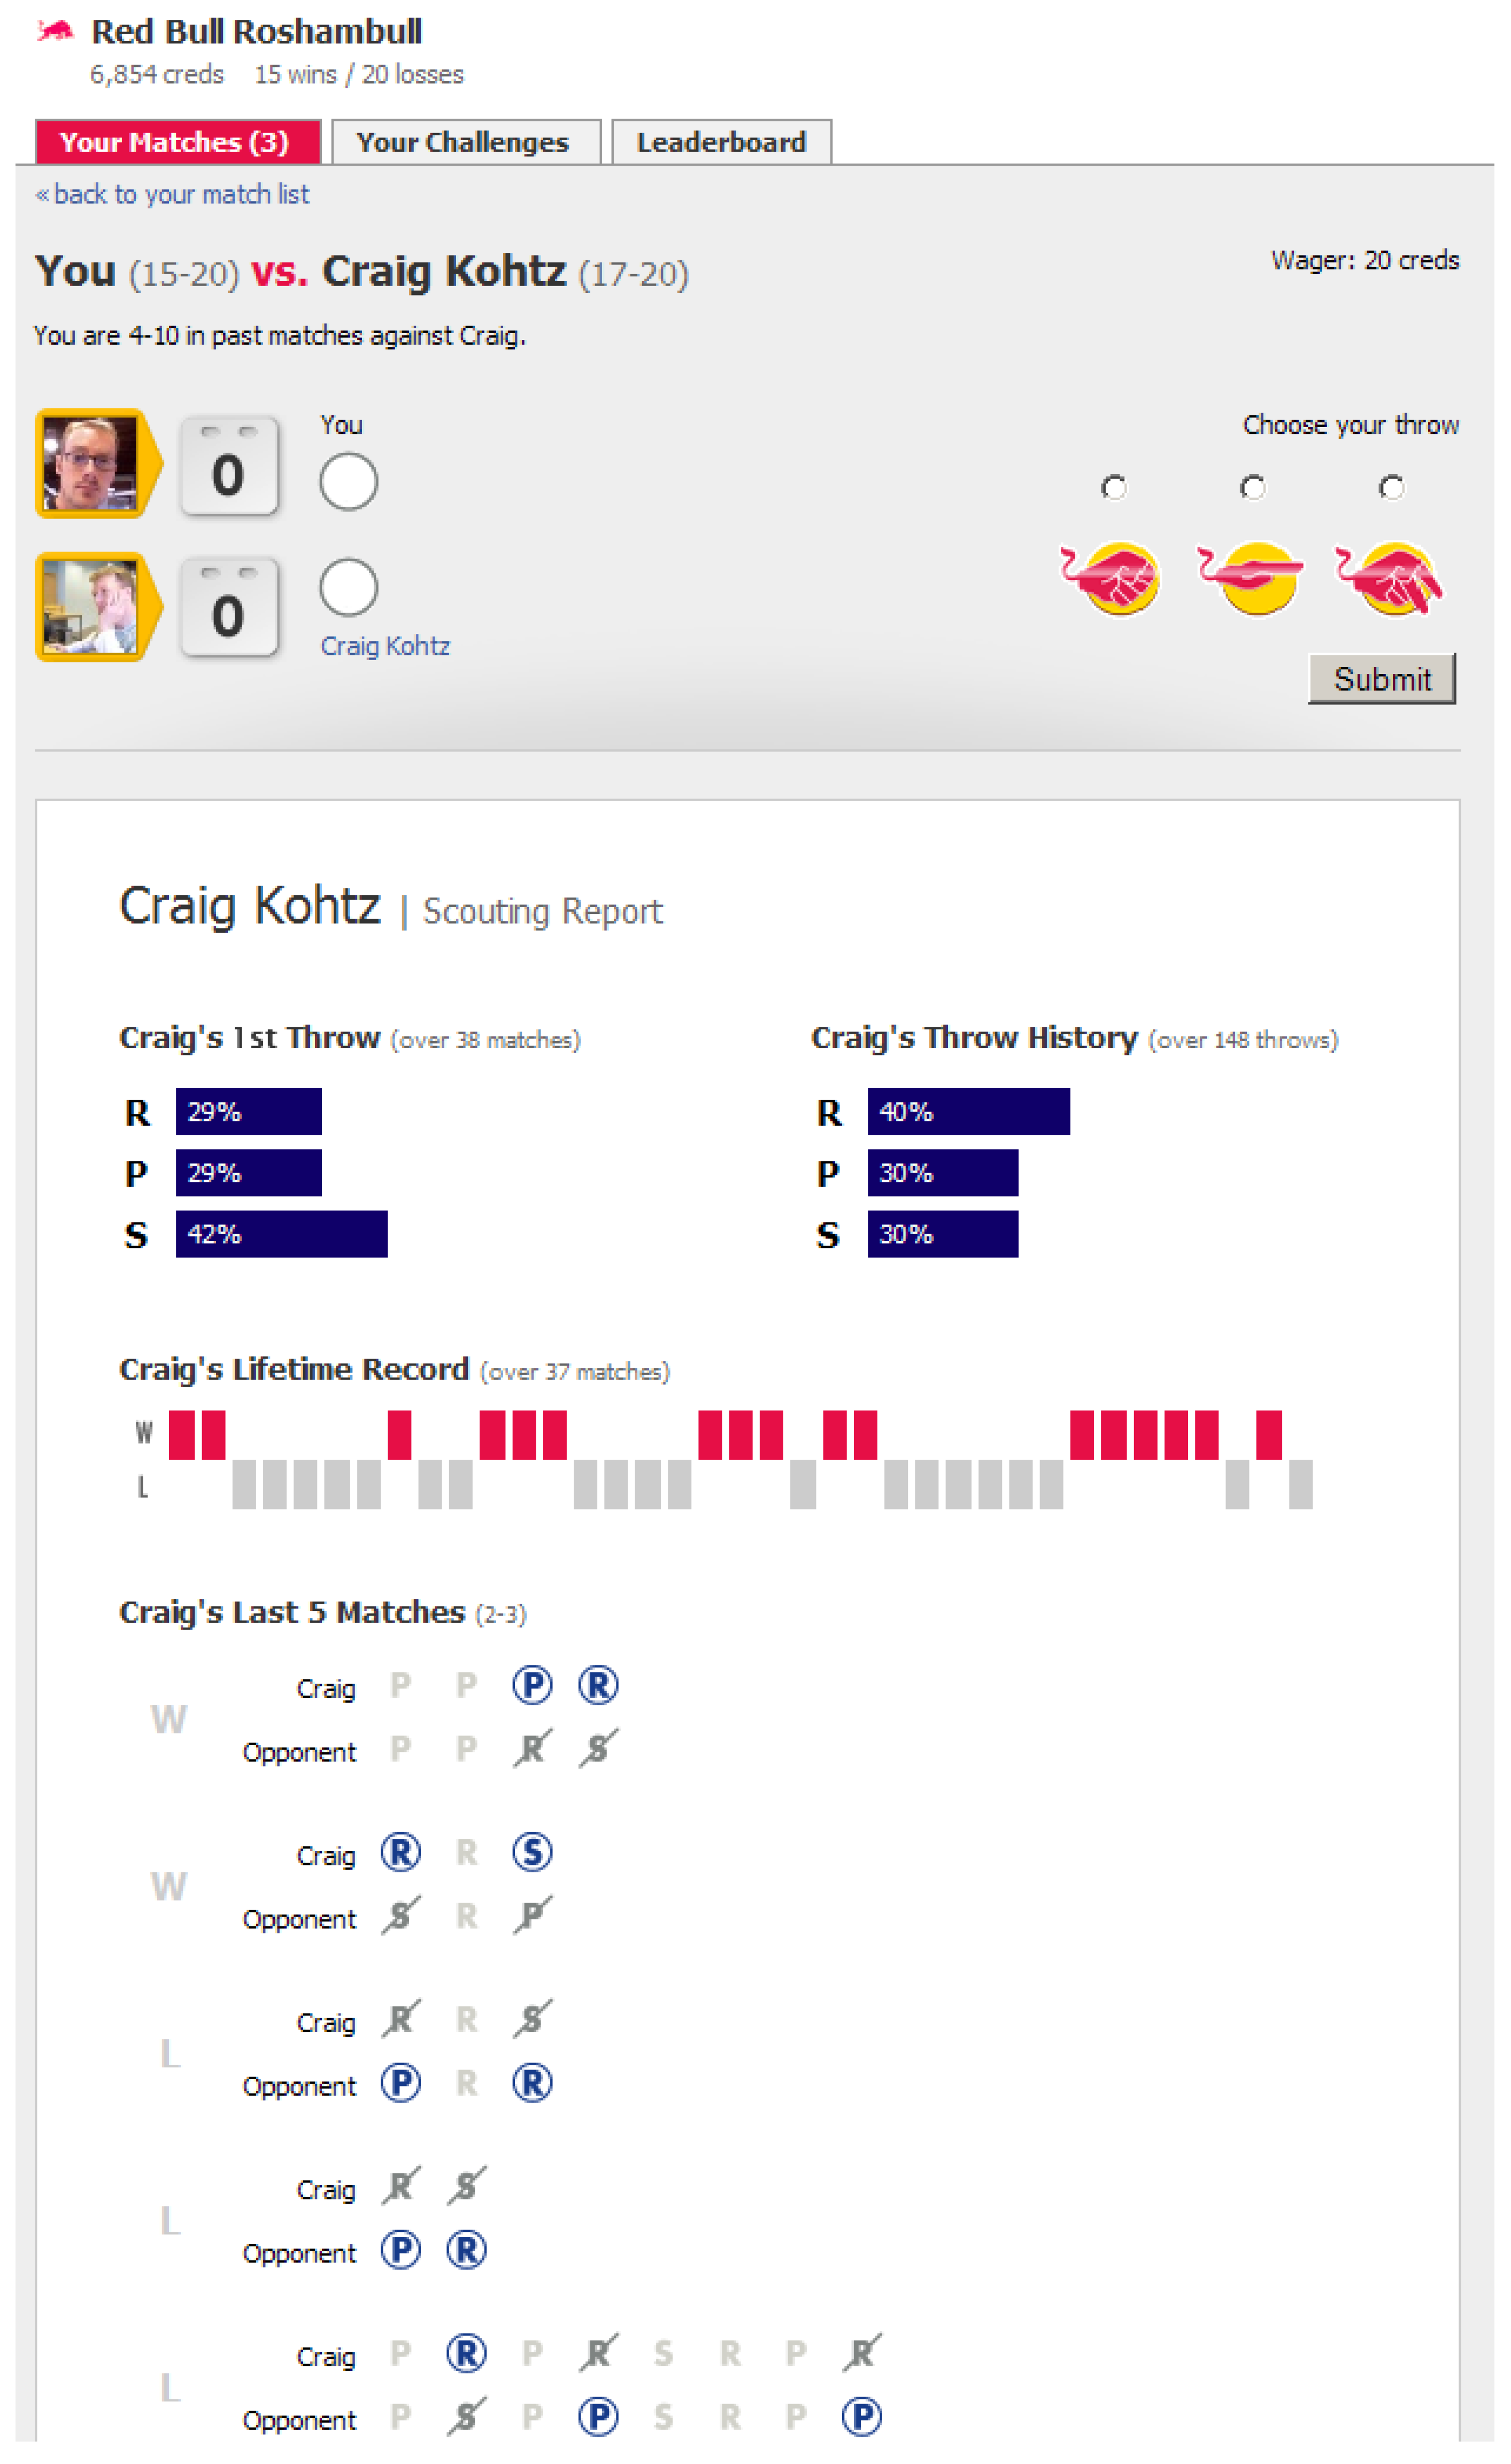Open Craig Kohtz's profile photo badge
The width and height of the screenshot is (1511, 2464).
[x=92, y=607]
